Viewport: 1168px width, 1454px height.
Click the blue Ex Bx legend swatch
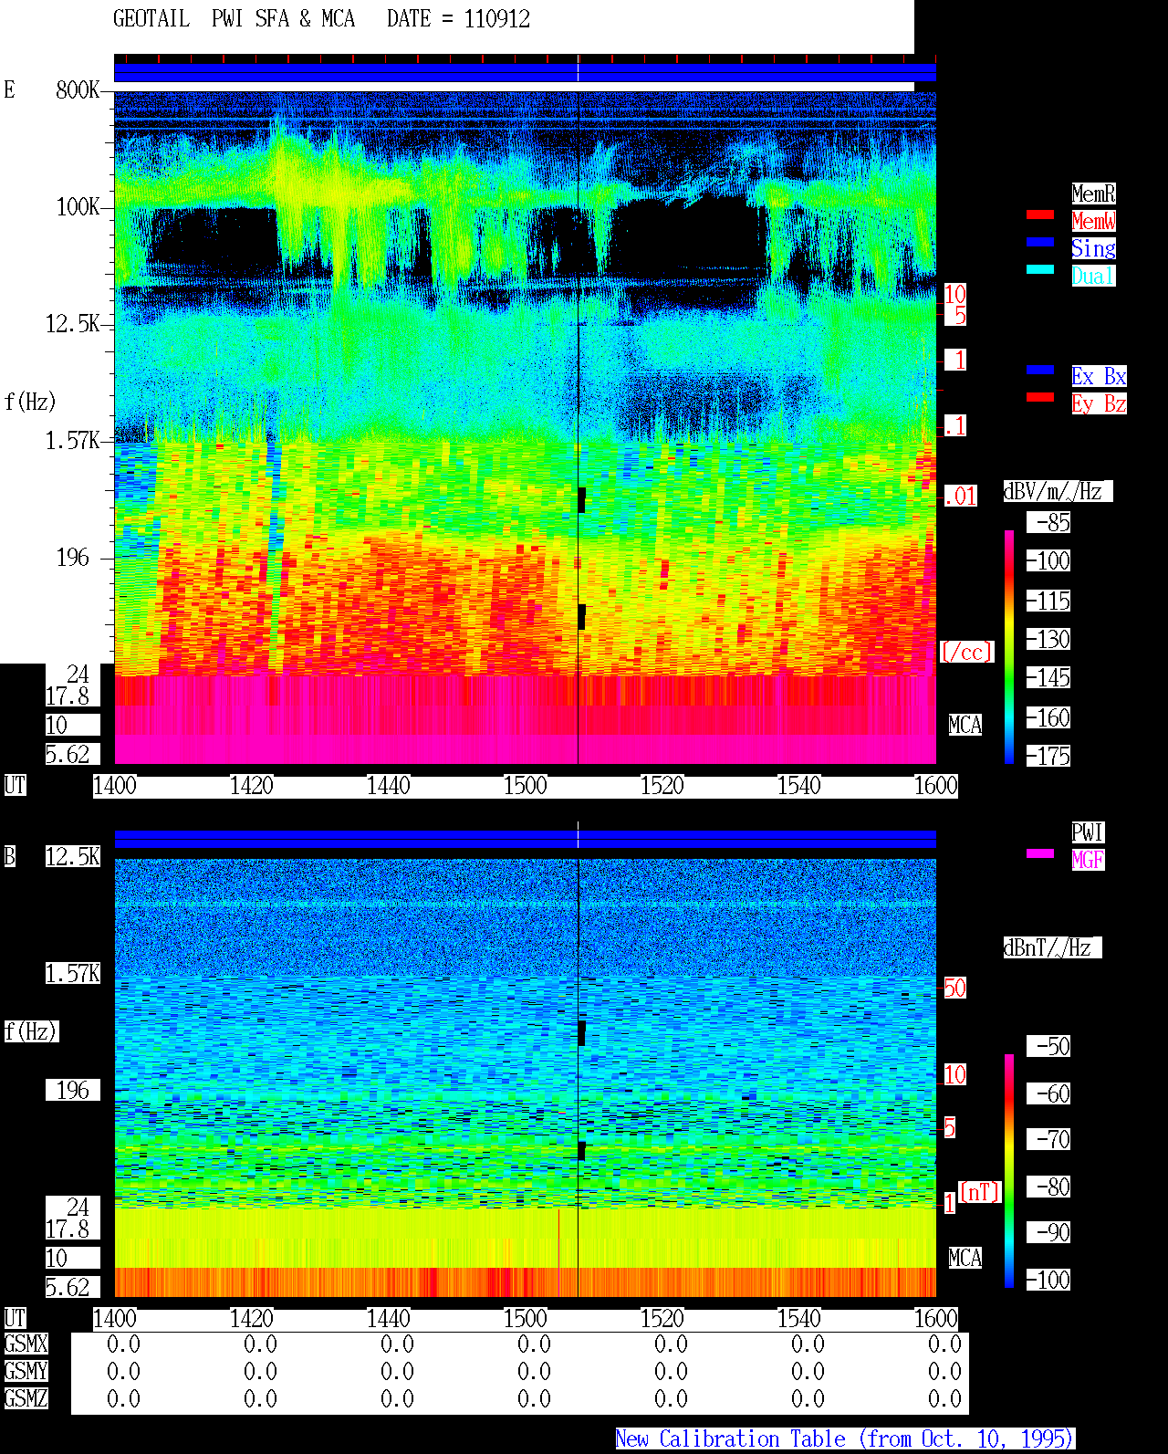point(1040,370)
